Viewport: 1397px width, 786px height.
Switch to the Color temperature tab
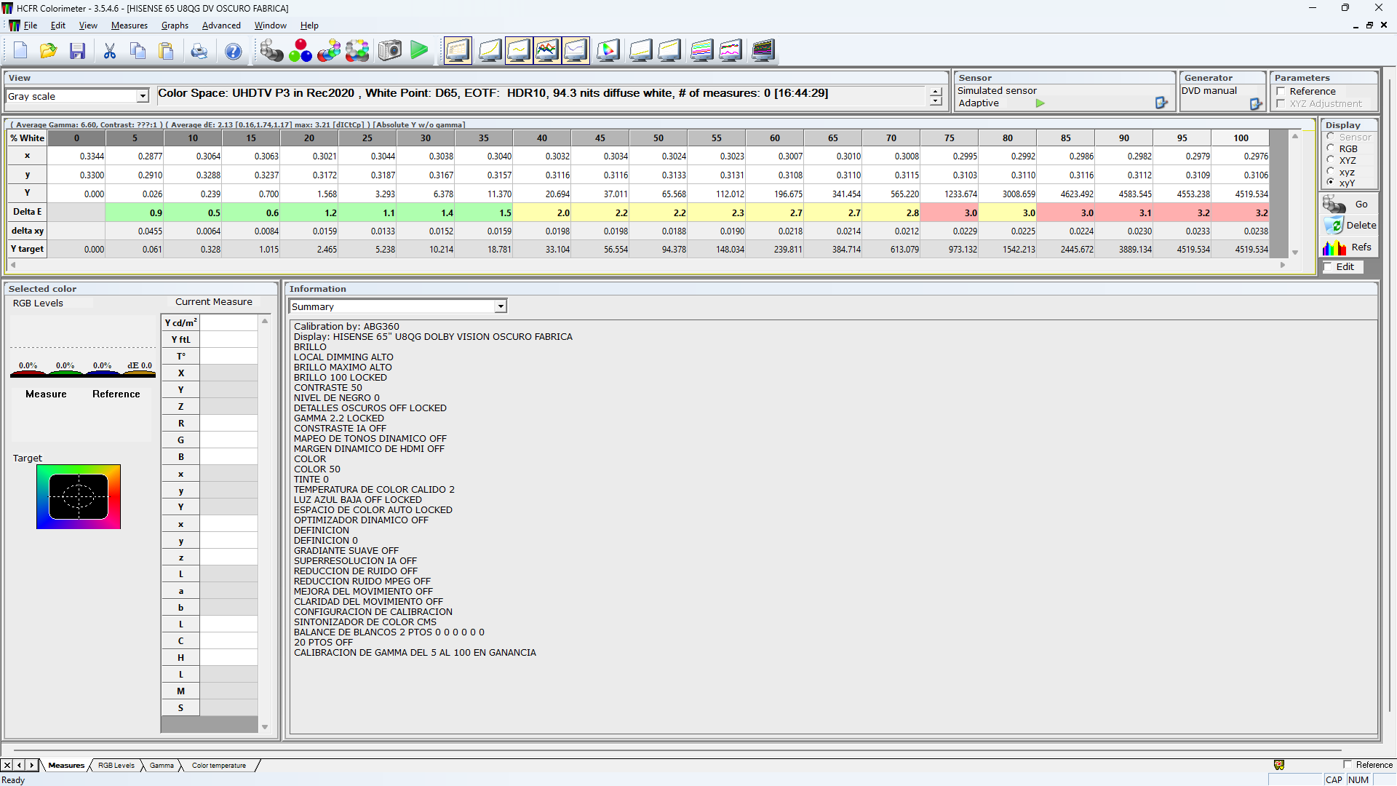click(x=219, y=765)
